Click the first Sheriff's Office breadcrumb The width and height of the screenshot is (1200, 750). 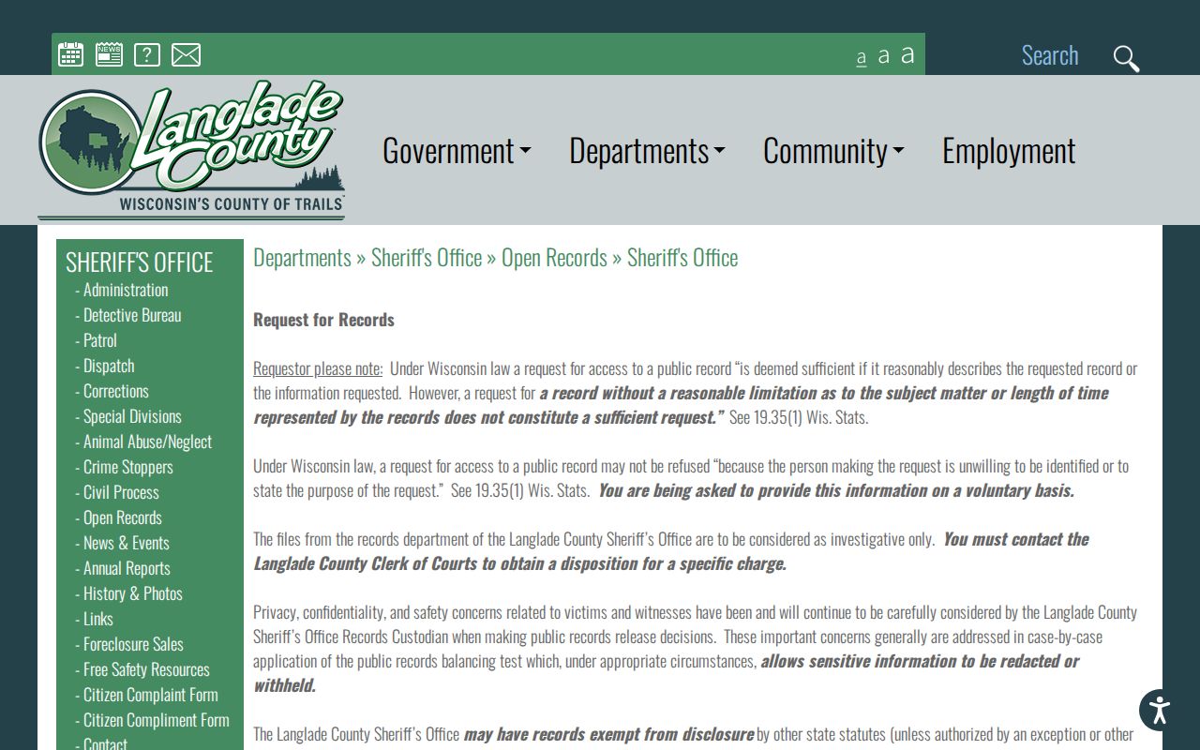tap(427, 258)
